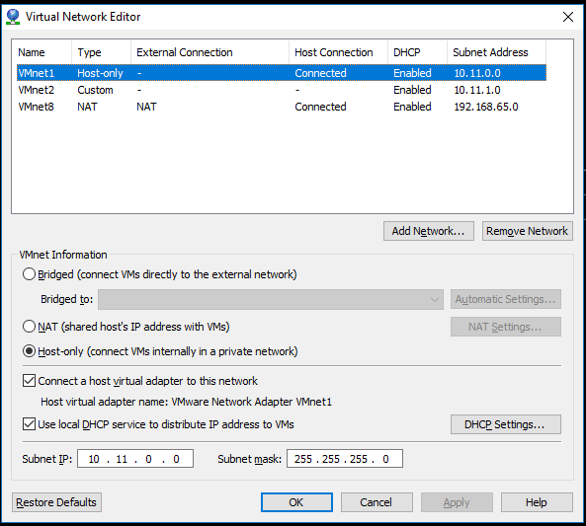The width and height of the screenshot is (586, 526).
Task: Click VMnet2 Enabled DHCP cell
Action: tap(412, 90)
